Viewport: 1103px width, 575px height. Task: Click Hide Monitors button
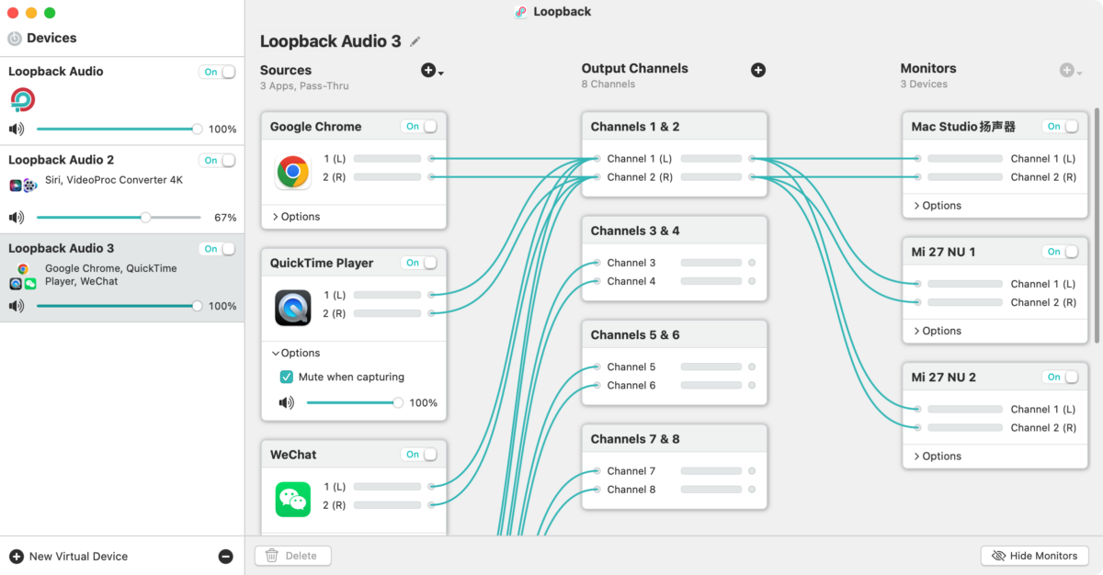pyautogui.click(x=1035, y=556)
